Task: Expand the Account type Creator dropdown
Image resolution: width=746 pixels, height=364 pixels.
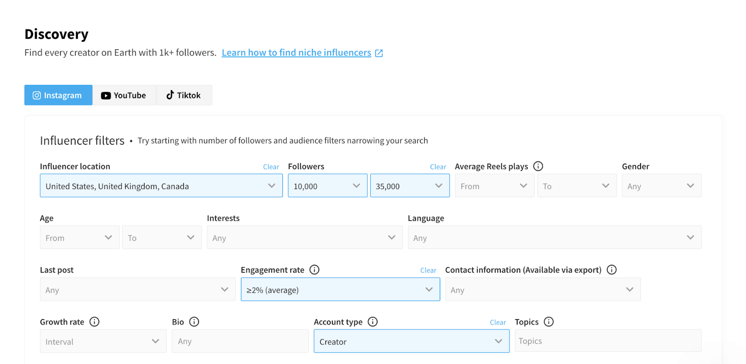Action: (x=412, y=341)
